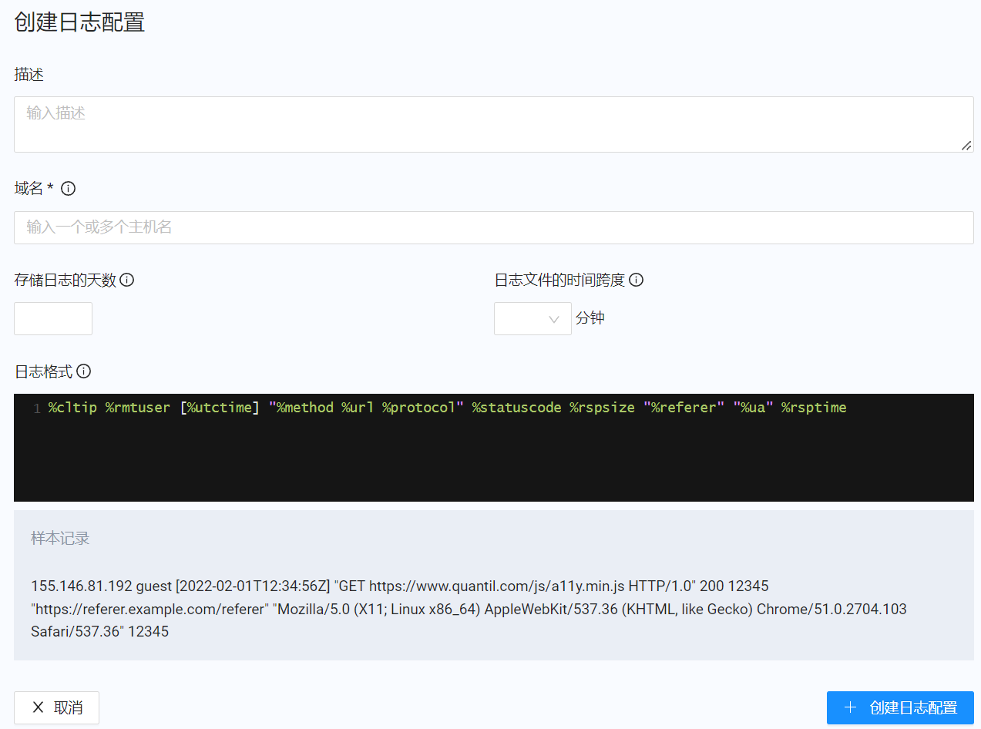This screenshot has width=981, height=729.
Task: Click the 输入一个或多个主机名 hostname field
Action: 493,227
